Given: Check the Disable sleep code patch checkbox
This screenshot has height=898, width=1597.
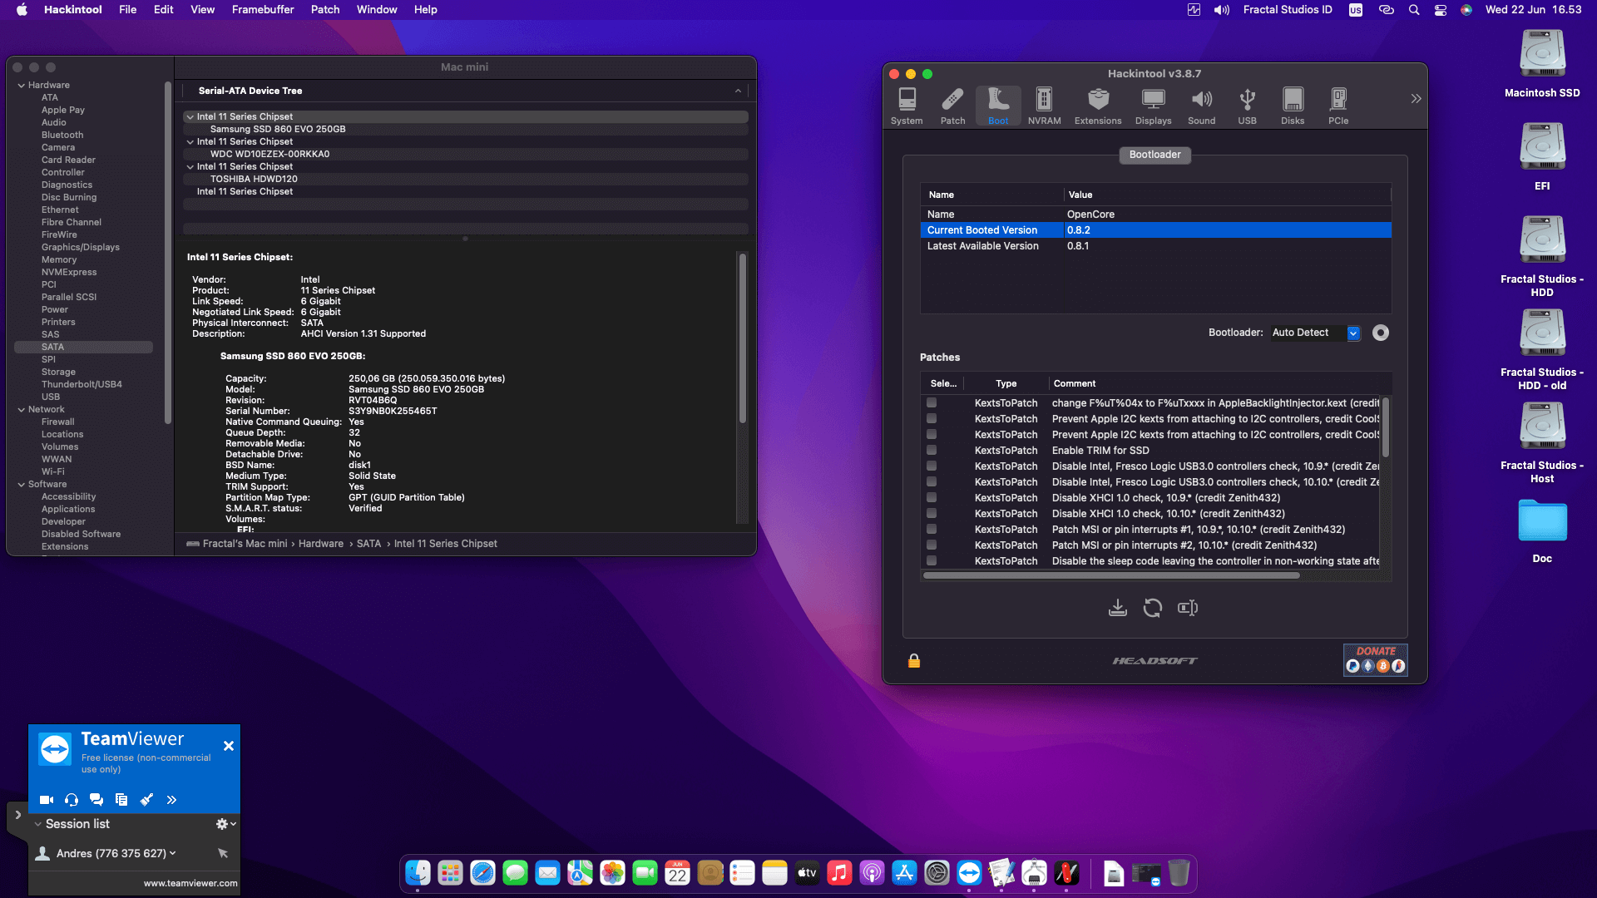Looking at the screenshot, I should coord(932,561).
